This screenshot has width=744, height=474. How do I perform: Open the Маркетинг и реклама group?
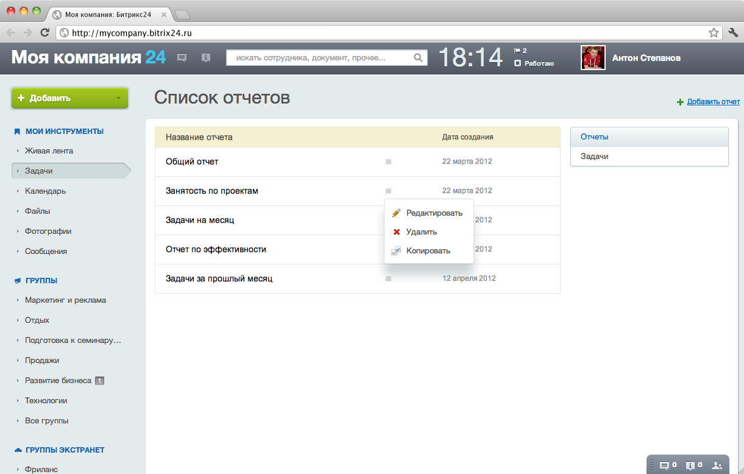pos(65,300)
